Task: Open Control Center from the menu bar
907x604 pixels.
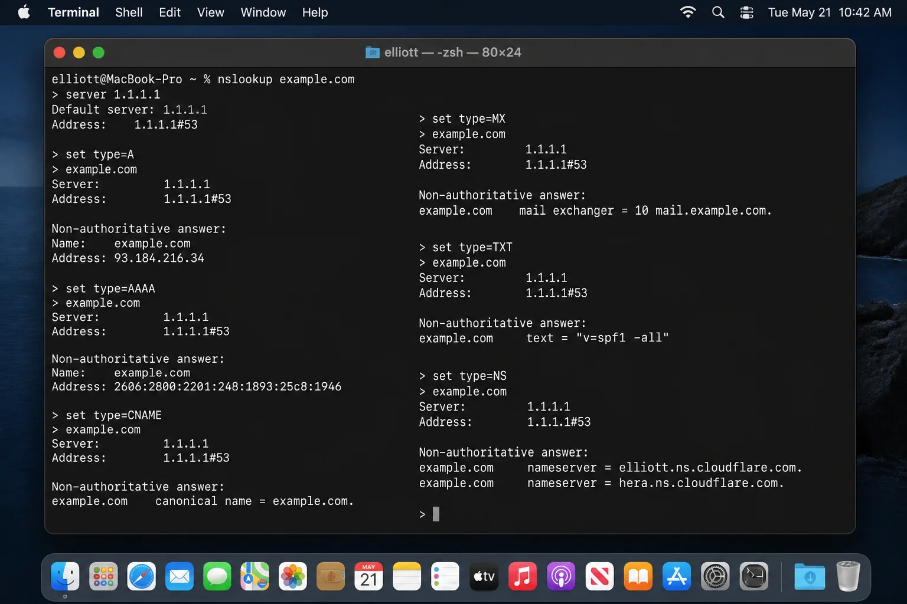Action: pyautogui.click(x=747, y=12)
